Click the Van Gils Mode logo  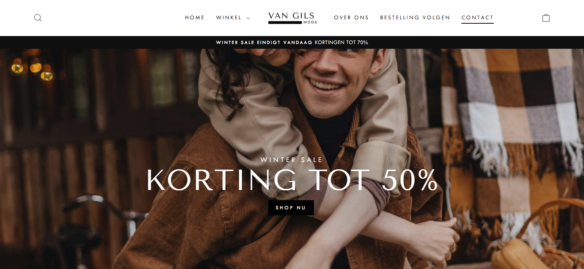[x=293, y=18]
